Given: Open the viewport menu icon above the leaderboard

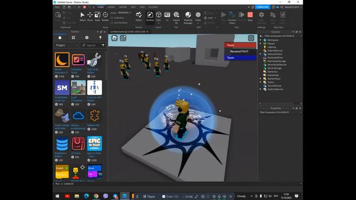Looking at the screenshot, I should 251,38.
